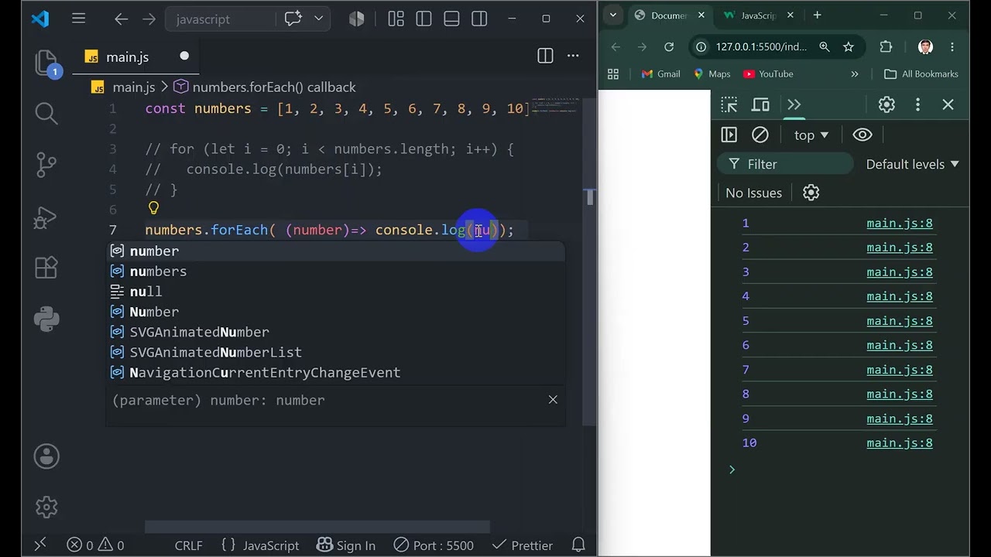
Task: Open editor More Actions menu
Action: pos(573,56)
